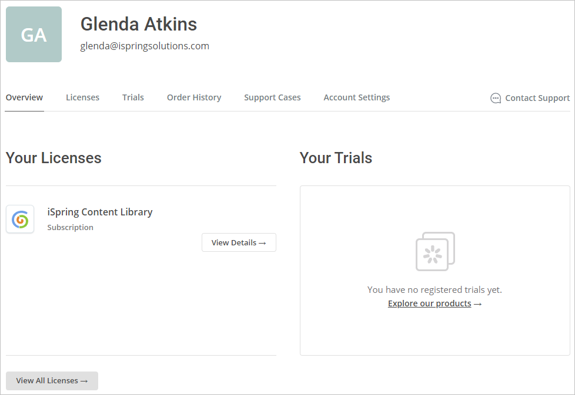Viewport: 575px width, 395px height.
Task: Click the Your Licenses heading
Action: tap(54, 158)
